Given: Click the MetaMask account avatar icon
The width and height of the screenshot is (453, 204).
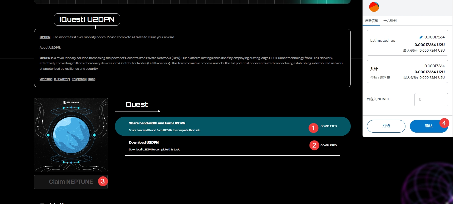Looking at the screenshot, I should (374, 7).
